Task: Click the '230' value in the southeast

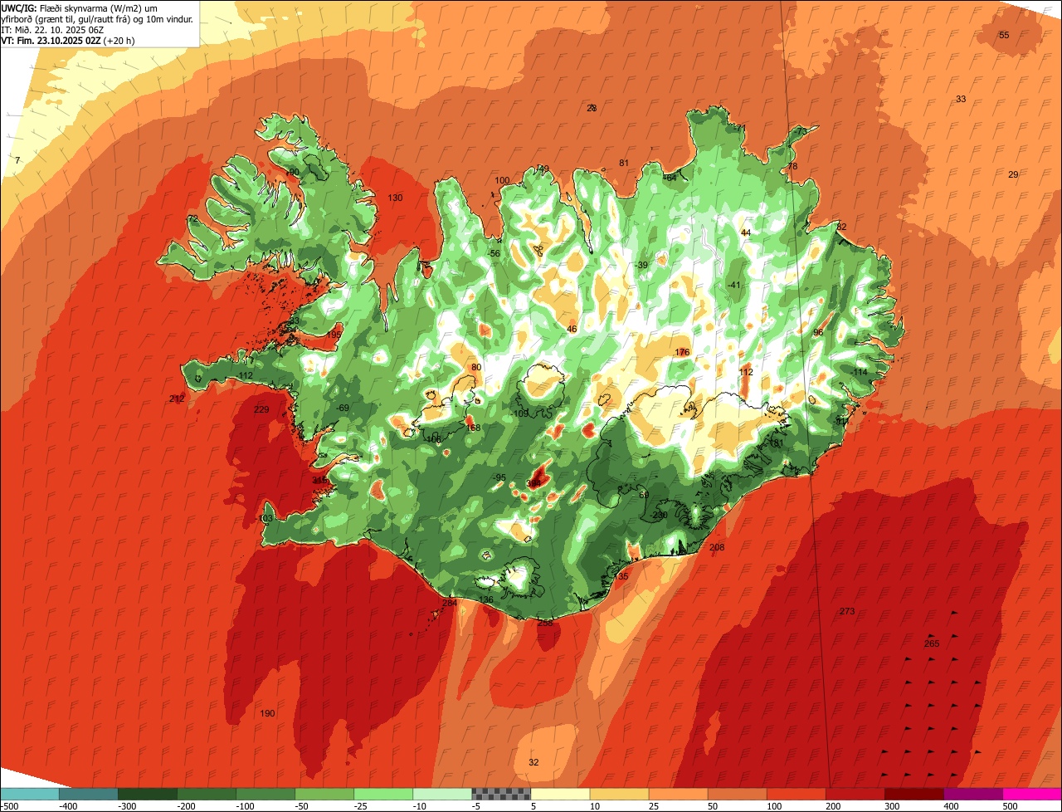Action: coord(660,515)
